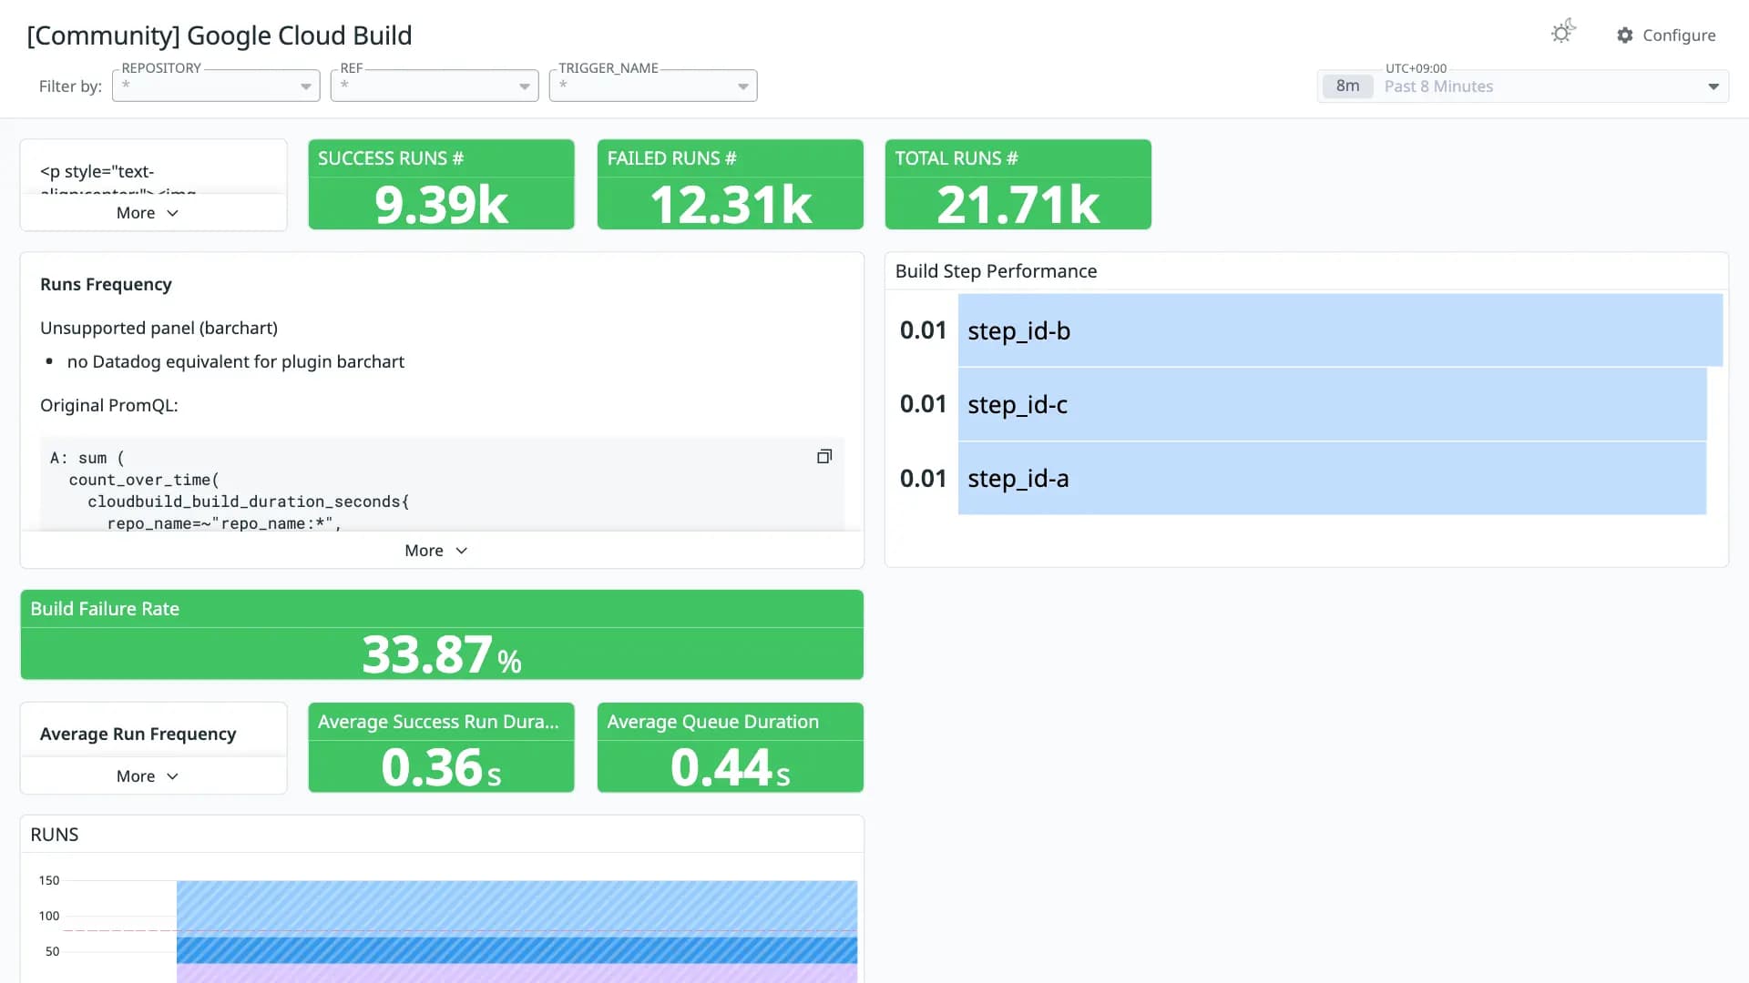This screenshot has height=983, width=1749.
Task: Click the Build Failure Rate 33.87% value
Action: [442, 654]
